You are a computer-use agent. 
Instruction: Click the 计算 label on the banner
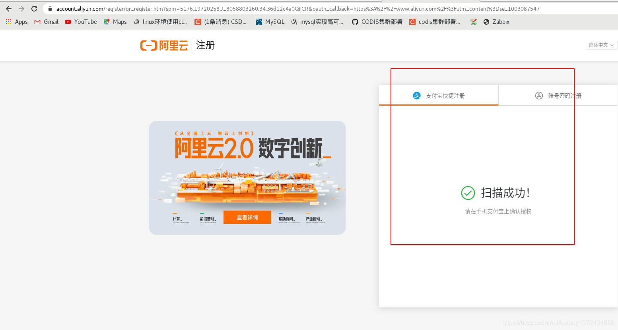click(x=178, y=219)
